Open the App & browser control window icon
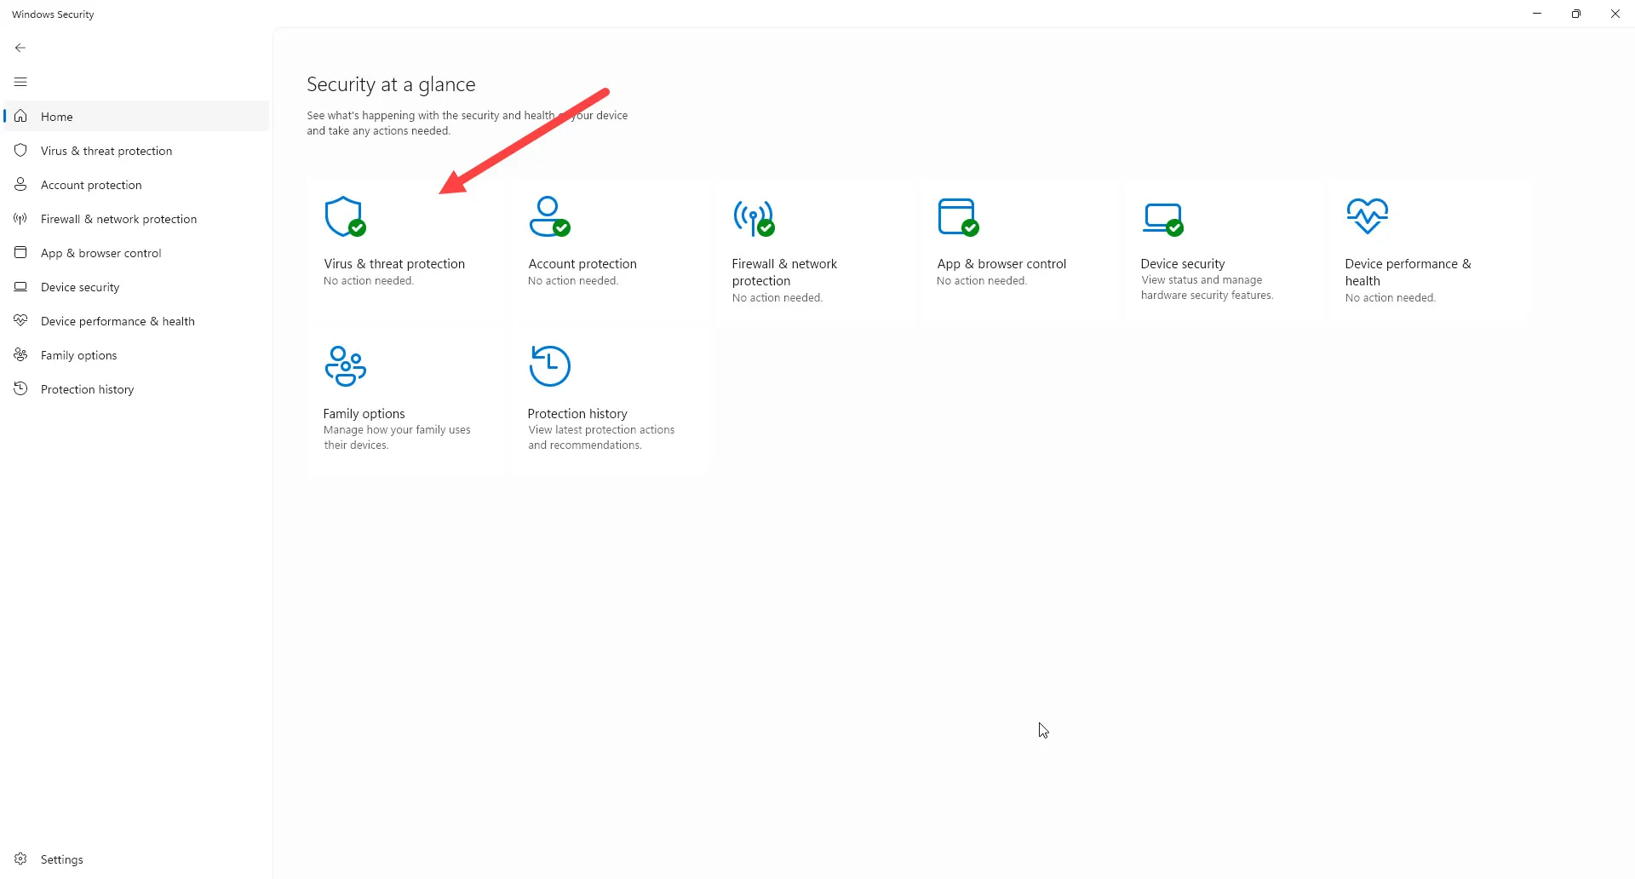Screen dimensions: 1635x879 coord(958,216)
